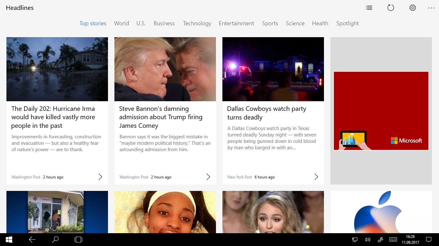Image resolution: width=439 pixels, height=246 pixels.
Task: Switch to the U.S. tab
Action: [x=141, y=23]
